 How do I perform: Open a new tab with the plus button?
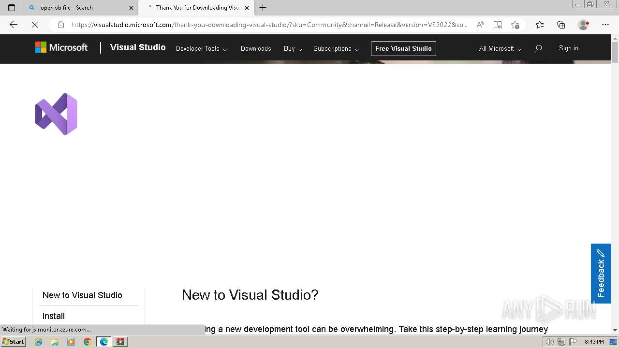click(x=263, y=8)
